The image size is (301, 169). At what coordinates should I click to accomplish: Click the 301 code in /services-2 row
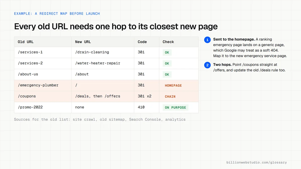146,63
